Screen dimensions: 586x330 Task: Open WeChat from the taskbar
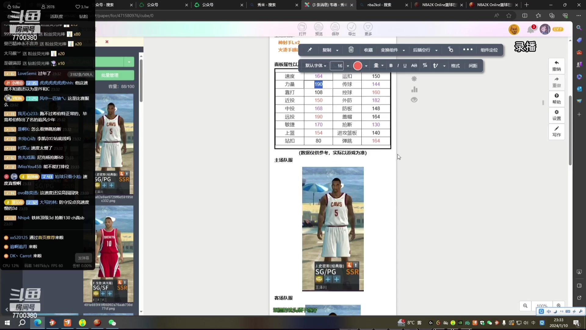tap(112, 323)
